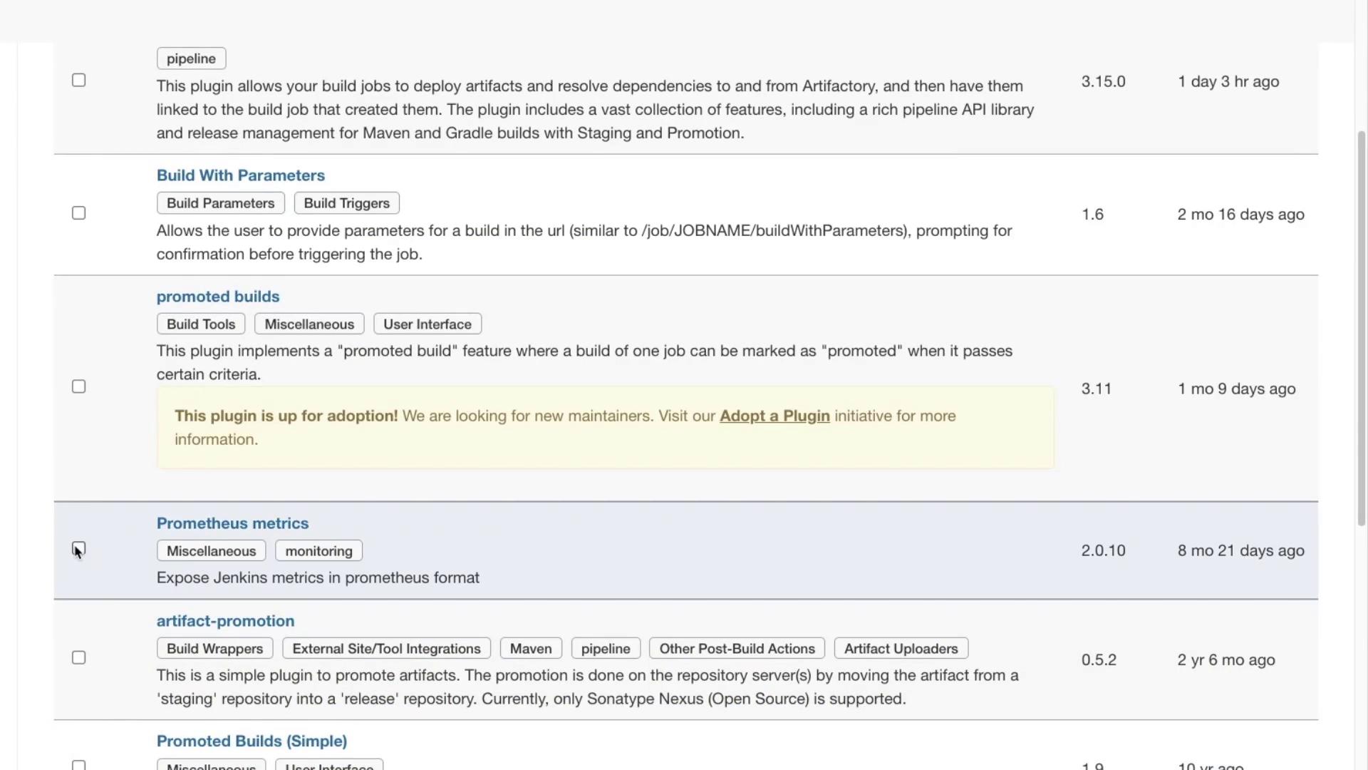This screenshot has height=770, width=1368.
Task: Select the promoted builds plugin checkbox
Action: pos(79,386)
